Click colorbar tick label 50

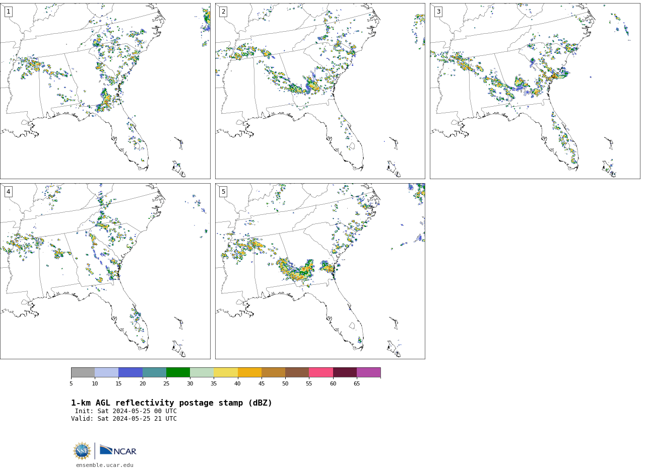pos(285,384)
